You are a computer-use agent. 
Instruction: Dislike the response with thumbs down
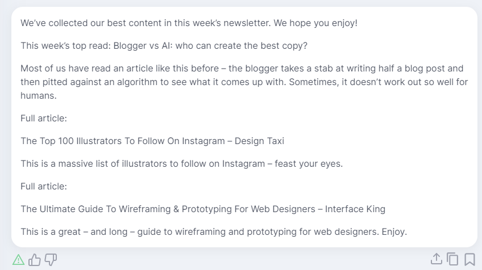(x=51, y=260)
